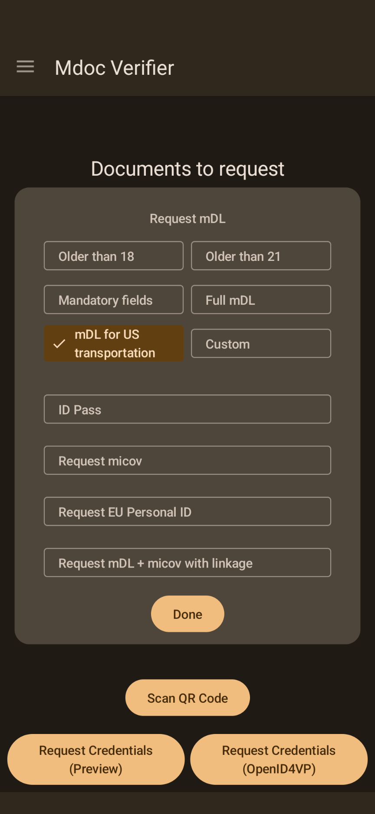Deselect the checkmark on mDL for US transportation
This screenshot has width=375, height=814.
(59, 344)
